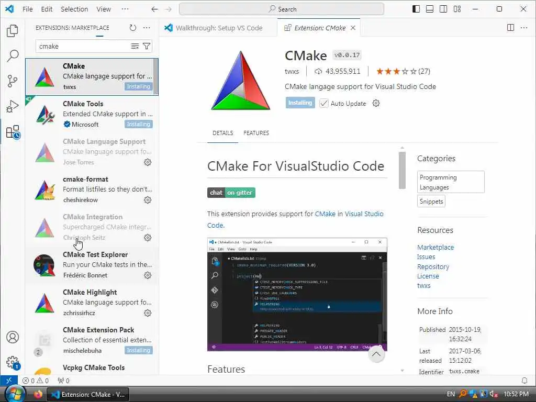Select the FEATURES tab

[x=256, y=133]
